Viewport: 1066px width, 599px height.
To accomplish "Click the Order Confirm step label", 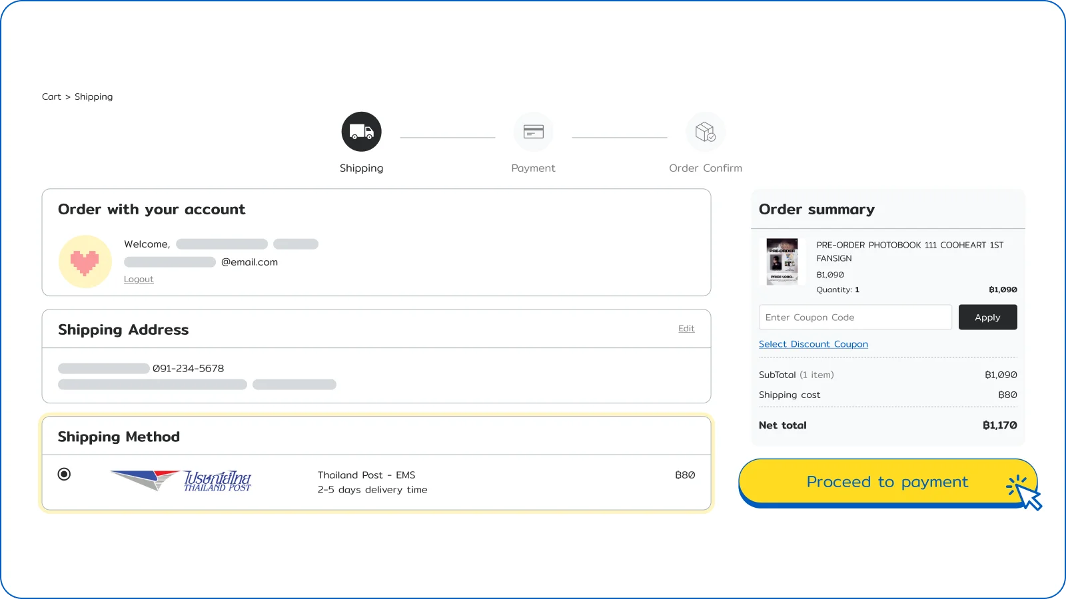I will 705,168.
